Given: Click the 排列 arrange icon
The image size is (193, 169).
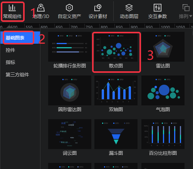Looking at the screenshot, I should (186, 8).
